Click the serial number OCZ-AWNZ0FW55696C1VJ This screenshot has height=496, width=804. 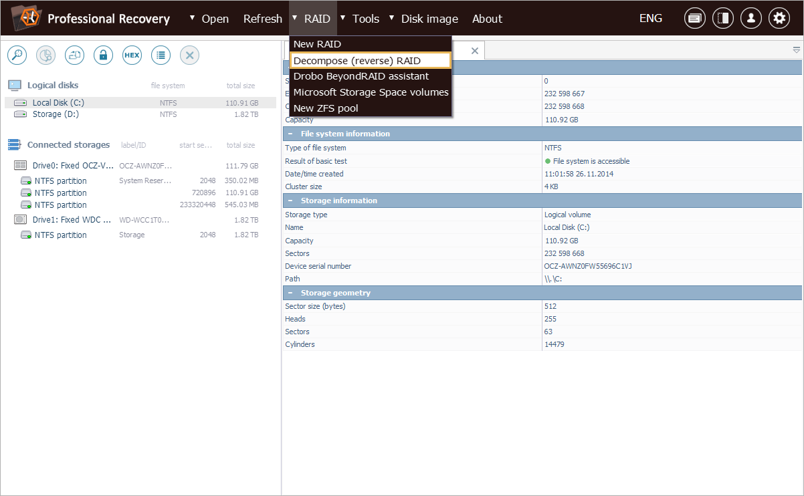tap(588, 266)
